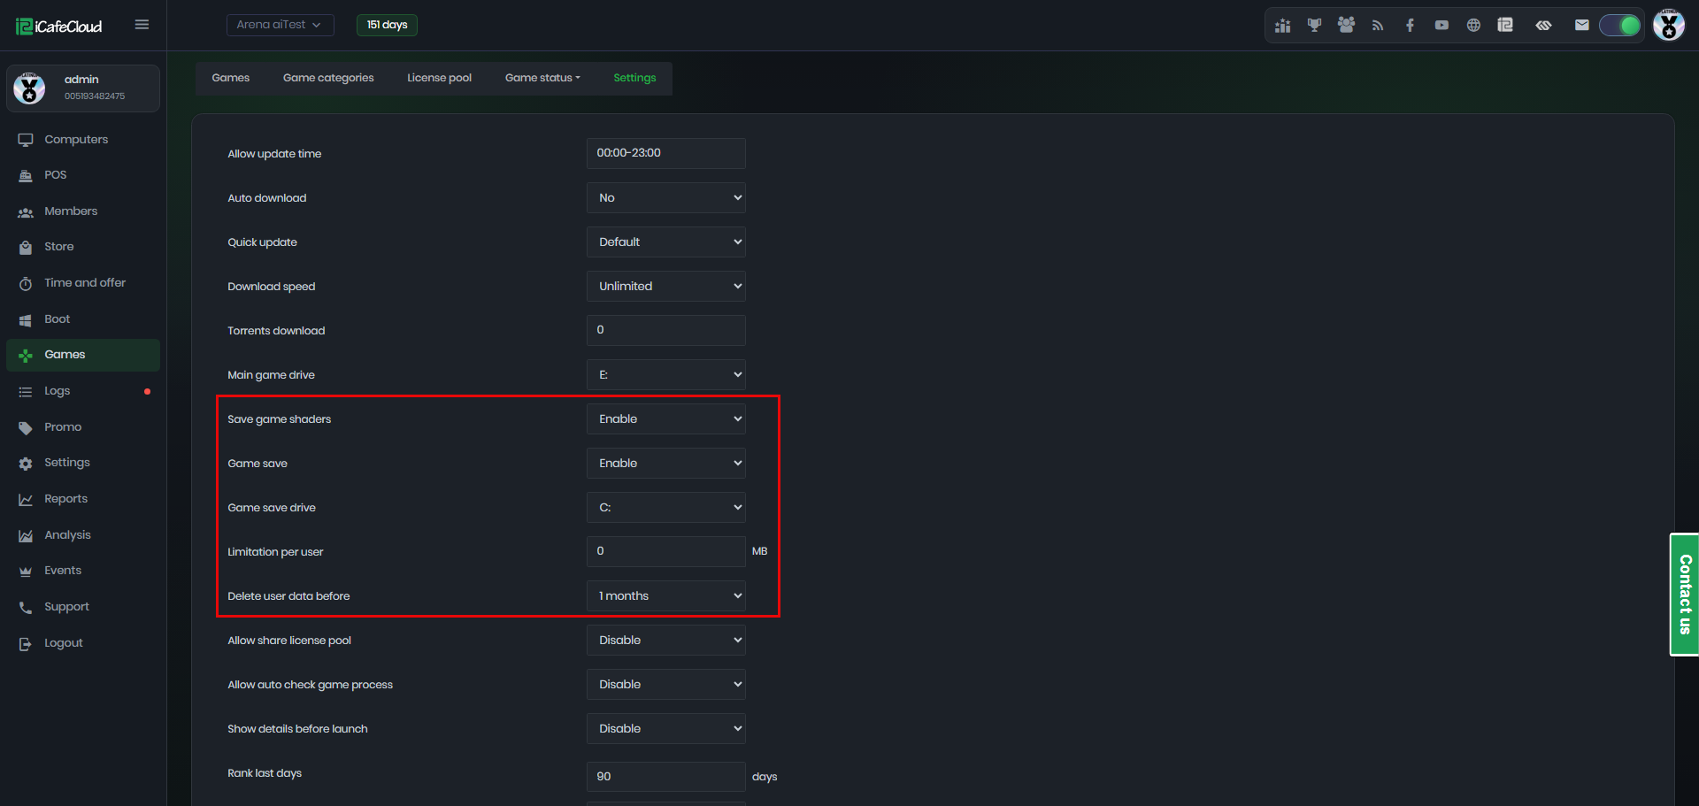
Task: Open the Delete user data before dropdown
Action: point(665,596)
